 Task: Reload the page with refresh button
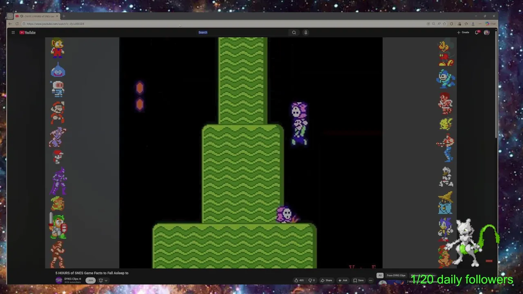click(x=18, y=24)
